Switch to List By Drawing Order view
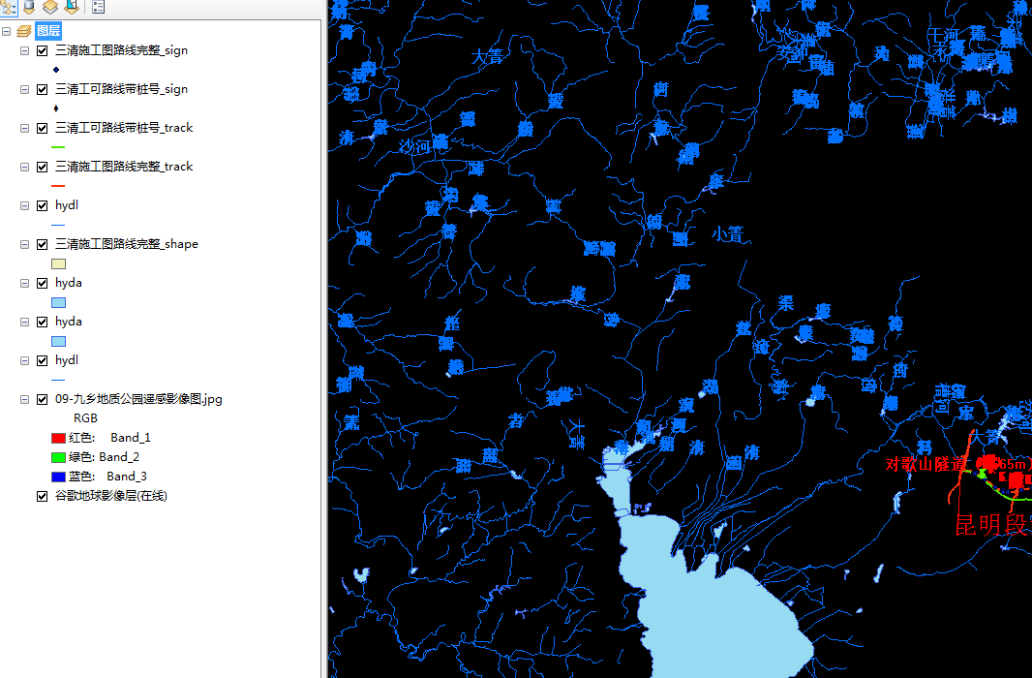The height and width of the screenshot is (678, 1032). (8, 8)
